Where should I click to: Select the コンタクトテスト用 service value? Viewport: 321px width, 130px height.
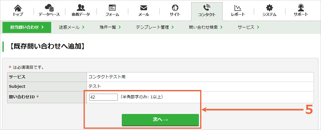[107, 77]
